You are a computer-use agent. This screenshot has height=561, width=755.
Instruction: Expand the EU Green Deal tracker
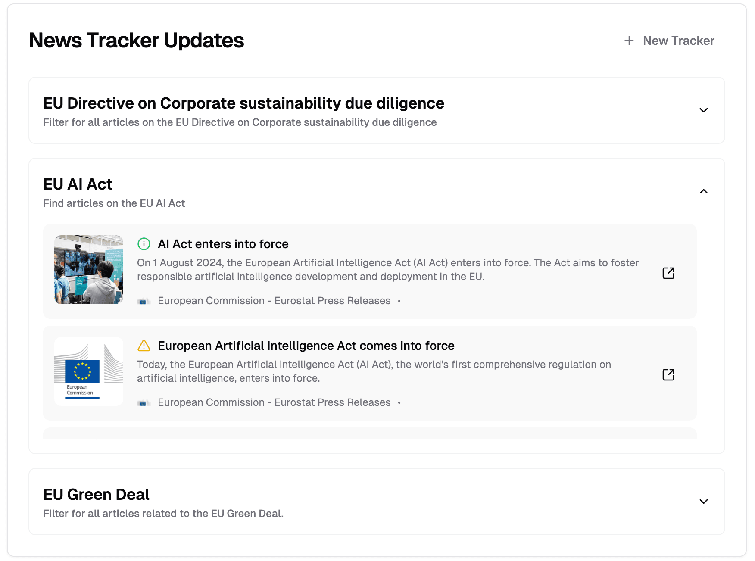[x=703, y=502]
